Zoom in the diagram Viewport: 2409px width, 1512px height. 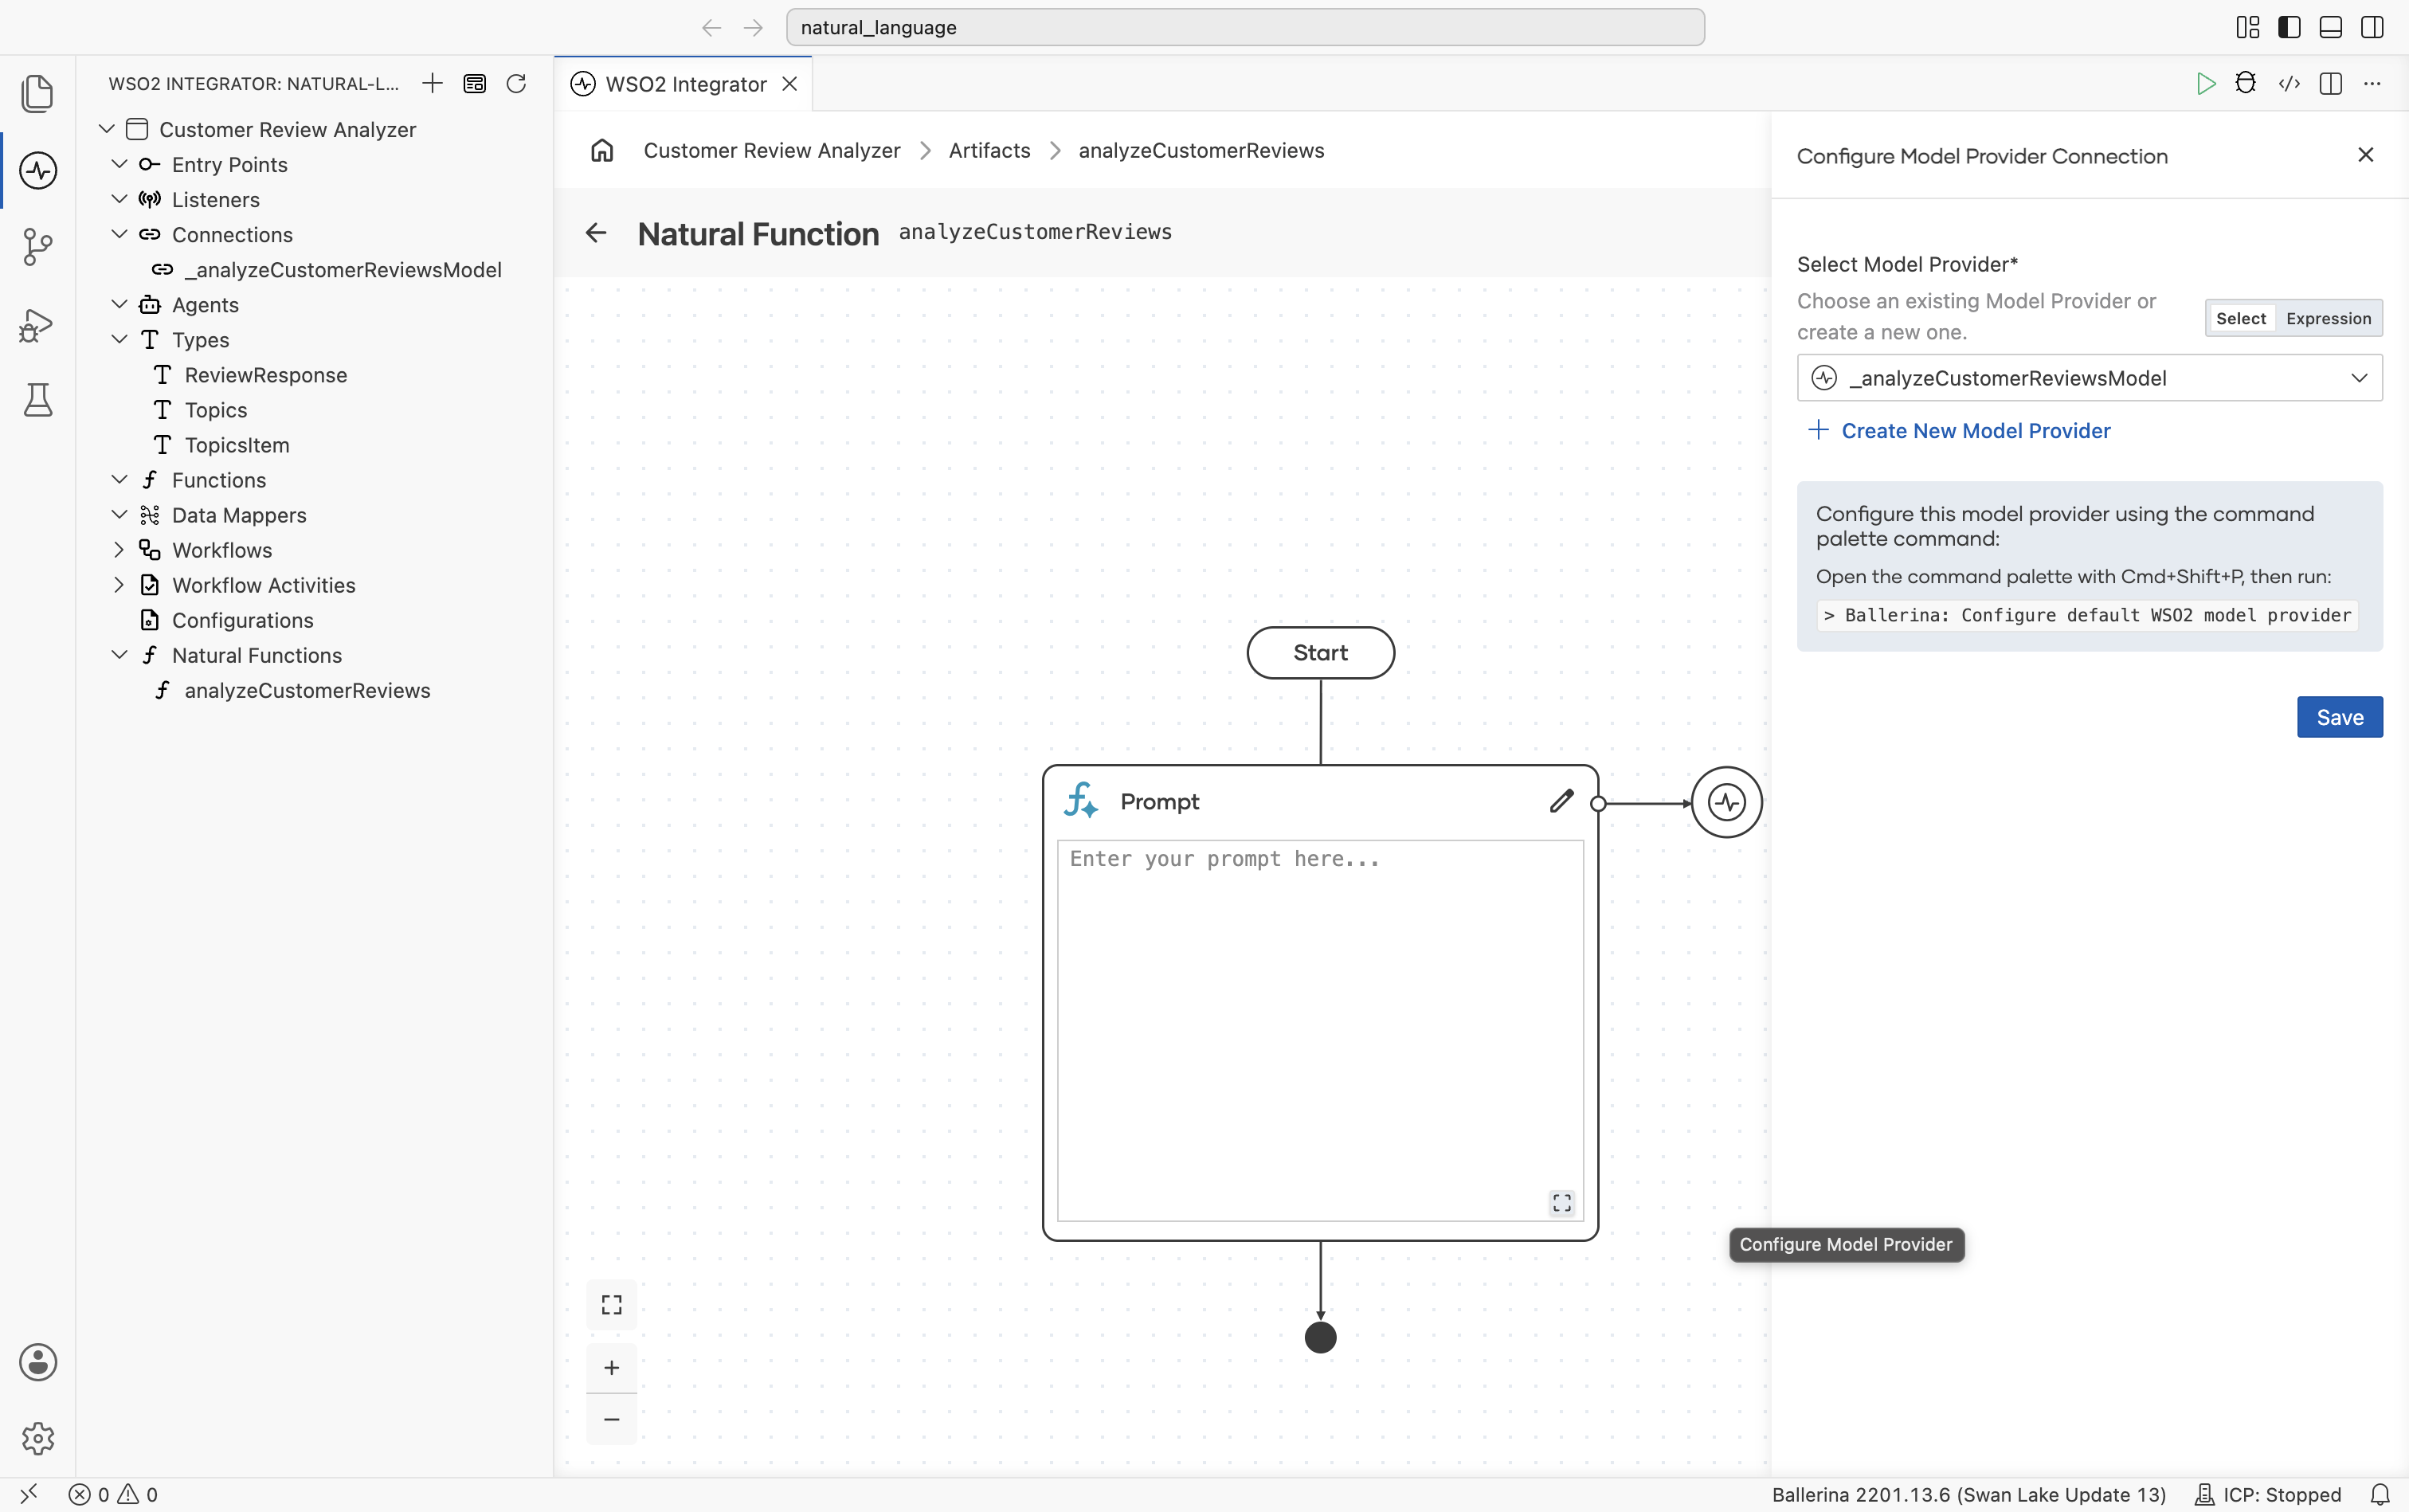point(611,1367)
